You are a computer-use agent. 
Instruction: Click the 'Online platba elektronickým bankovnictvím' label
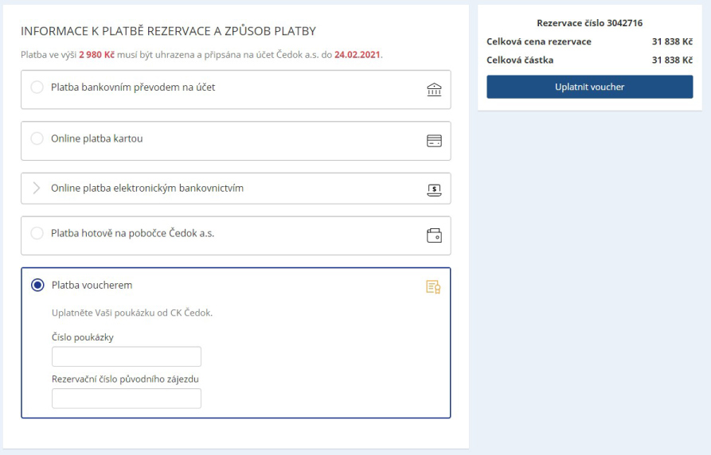pos(147,188)
